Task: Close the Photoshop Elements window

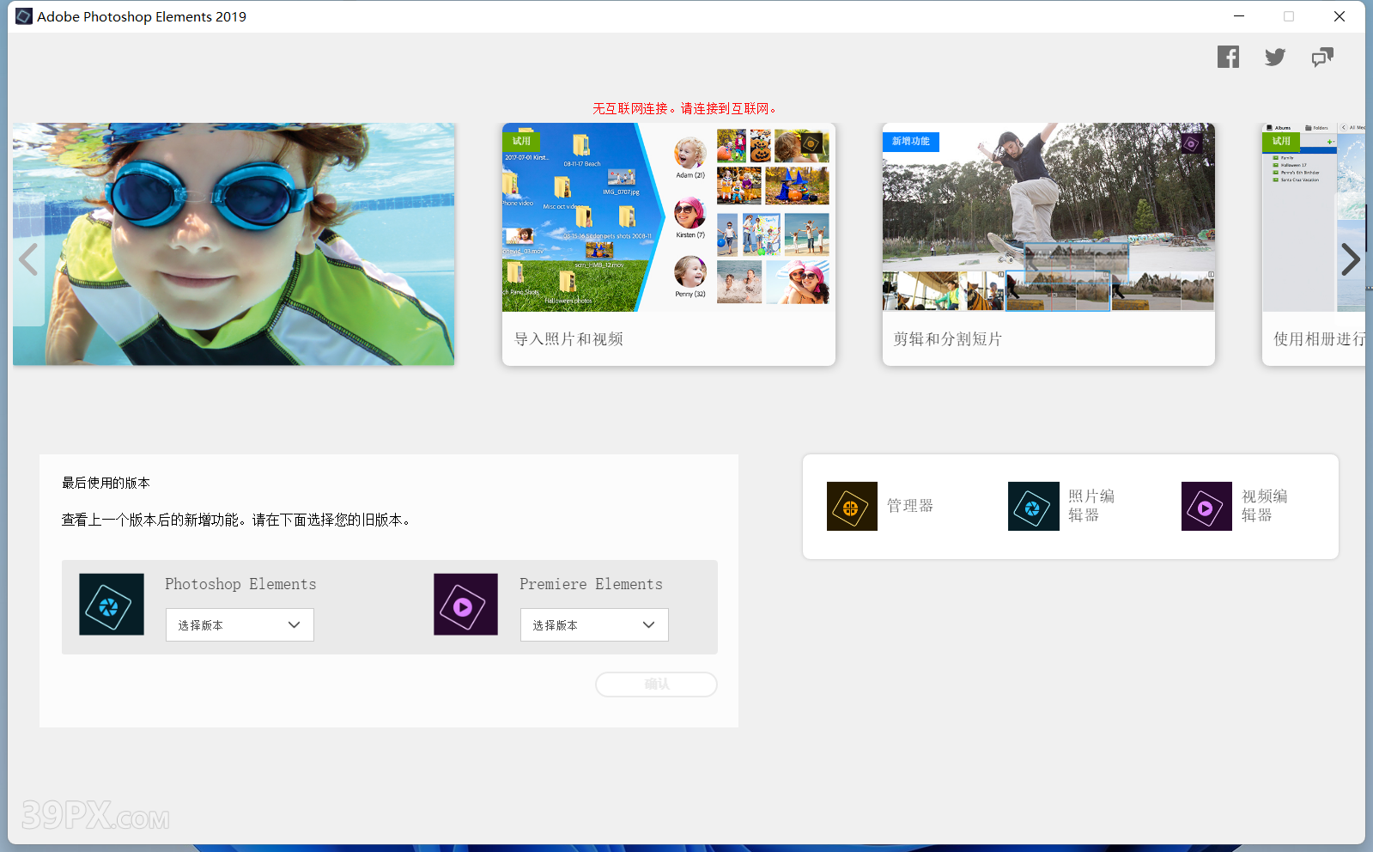Action: coord(1340,16)
